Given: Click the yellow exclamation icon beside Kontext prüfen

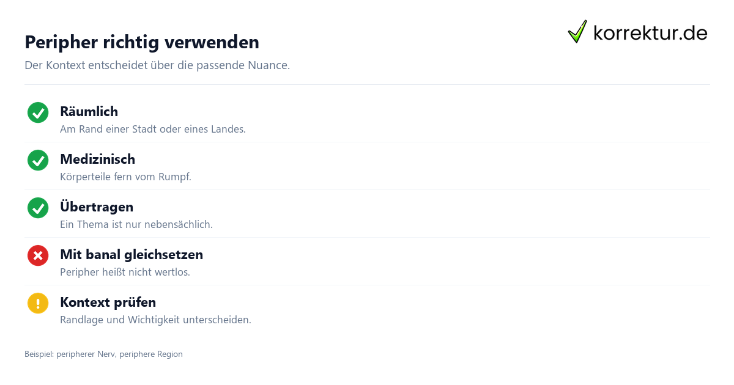Looking at the screenshot, I should [x=38, y=303].
